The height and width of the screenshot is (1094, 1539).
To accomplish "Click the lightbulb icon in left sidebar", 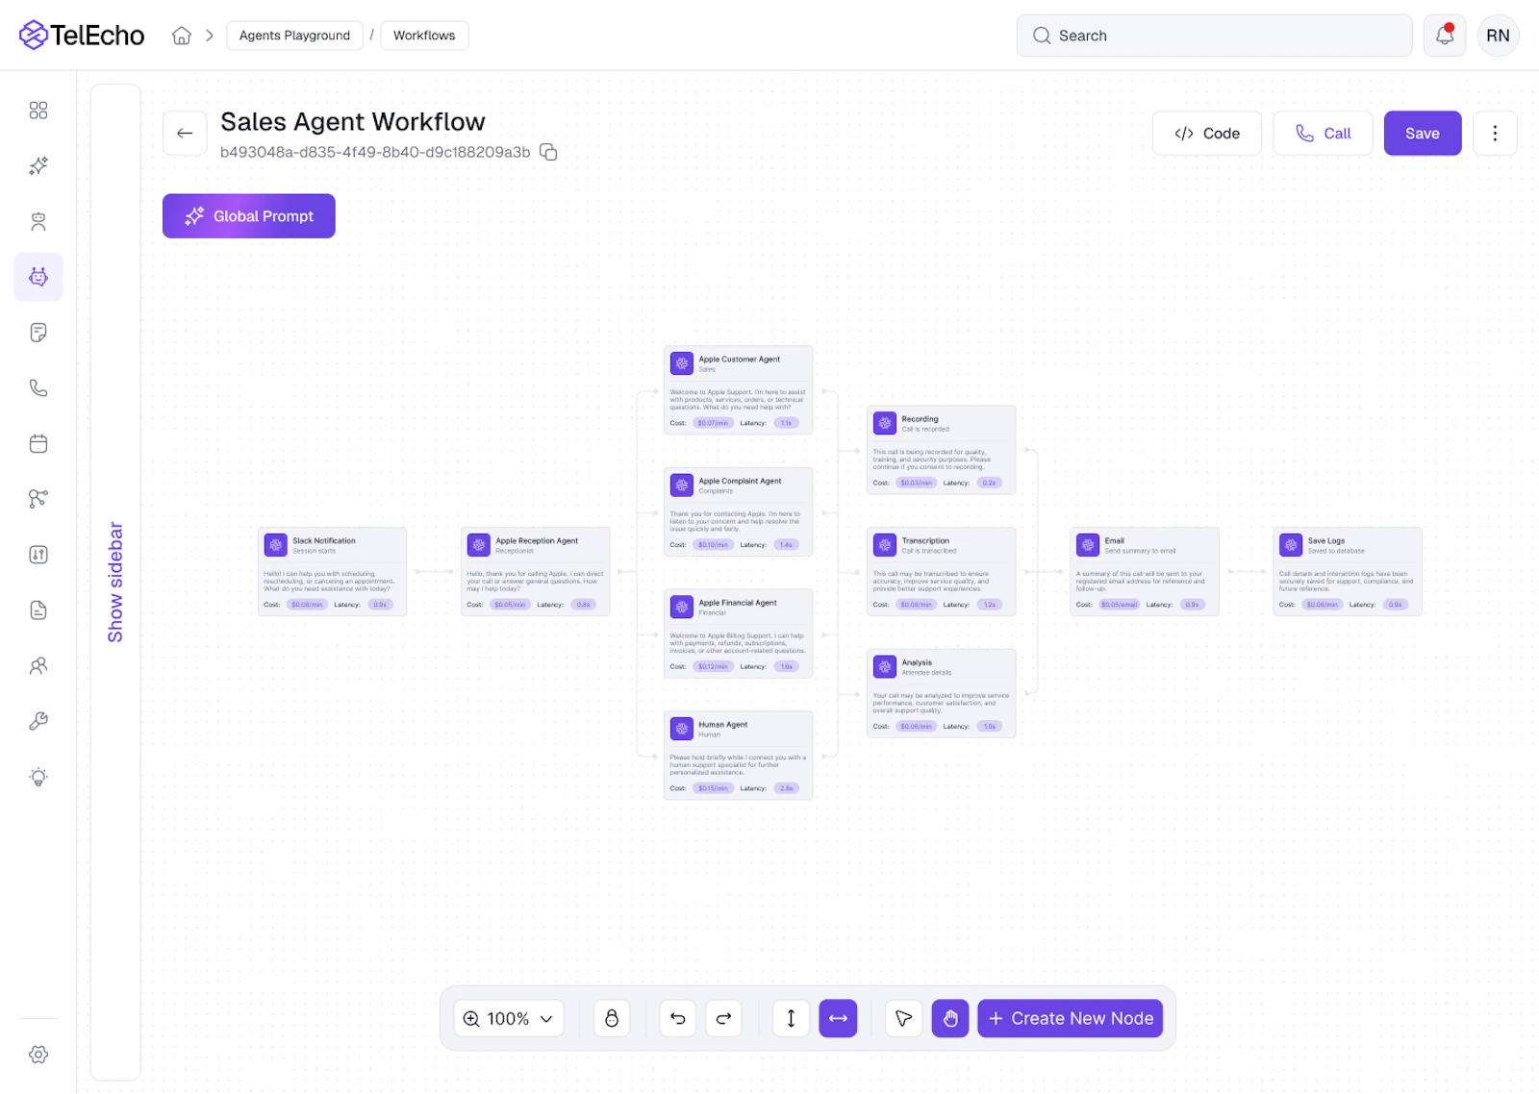I will click(38, 777).
